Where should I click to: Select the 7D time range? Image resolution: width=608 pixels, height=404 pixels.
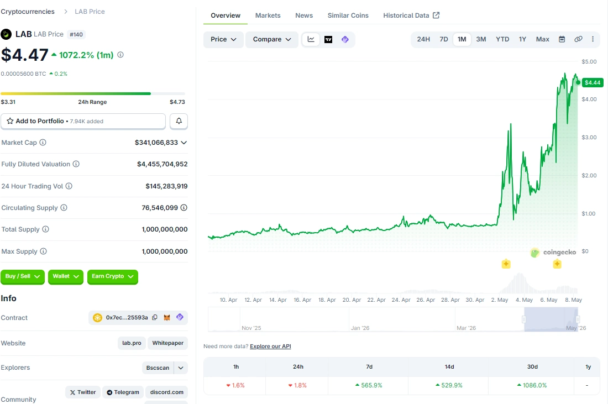pos(444,39)
